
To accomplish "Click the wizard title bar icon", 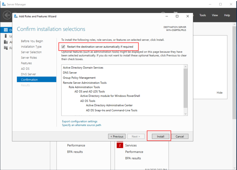I will tap(16, 16).
